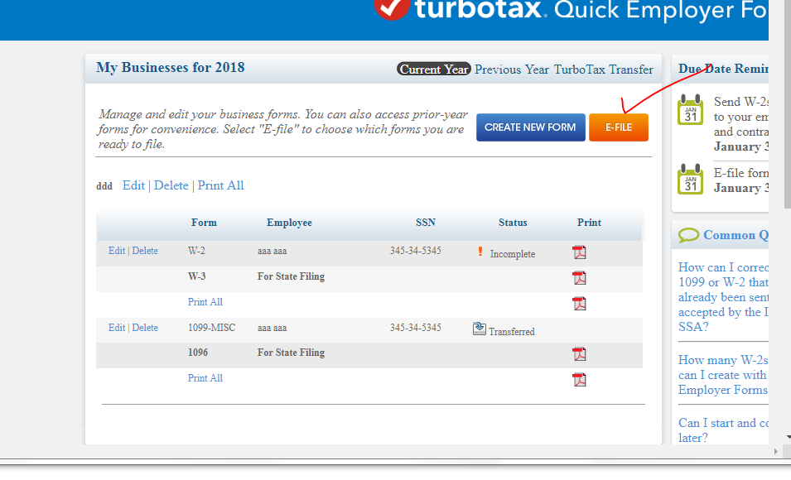Open question about correcting 1099 or W-2

coord(723,297)
